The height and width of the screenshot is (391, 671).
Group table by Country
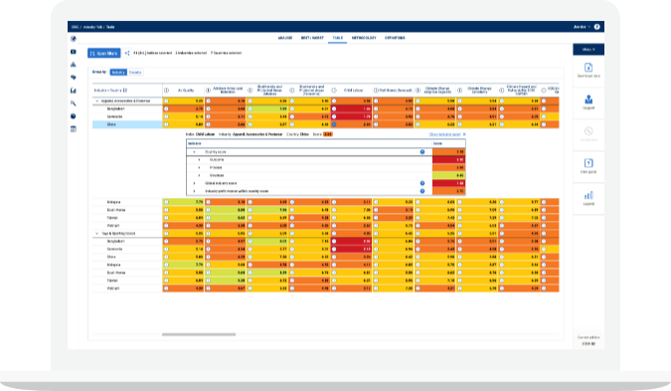click(135, 73)
